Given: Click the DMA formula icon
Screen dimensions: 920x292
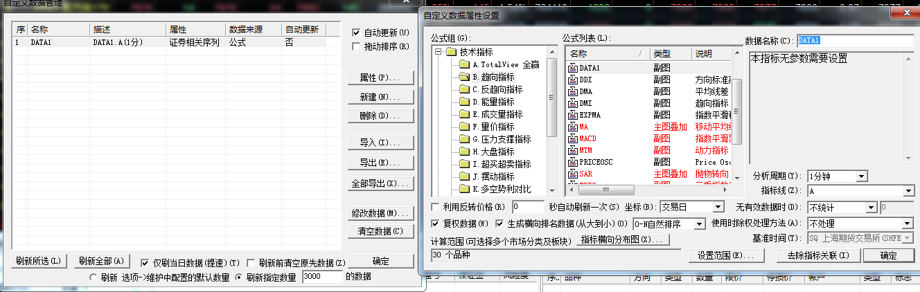Looking at the screenshot, I should pyautogui.click(x=573, y=91).
